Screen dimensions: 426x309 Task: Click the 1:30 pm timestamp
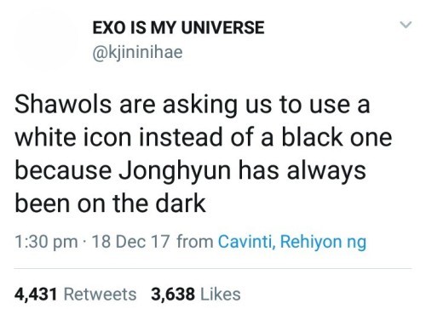tap(46, 242)
